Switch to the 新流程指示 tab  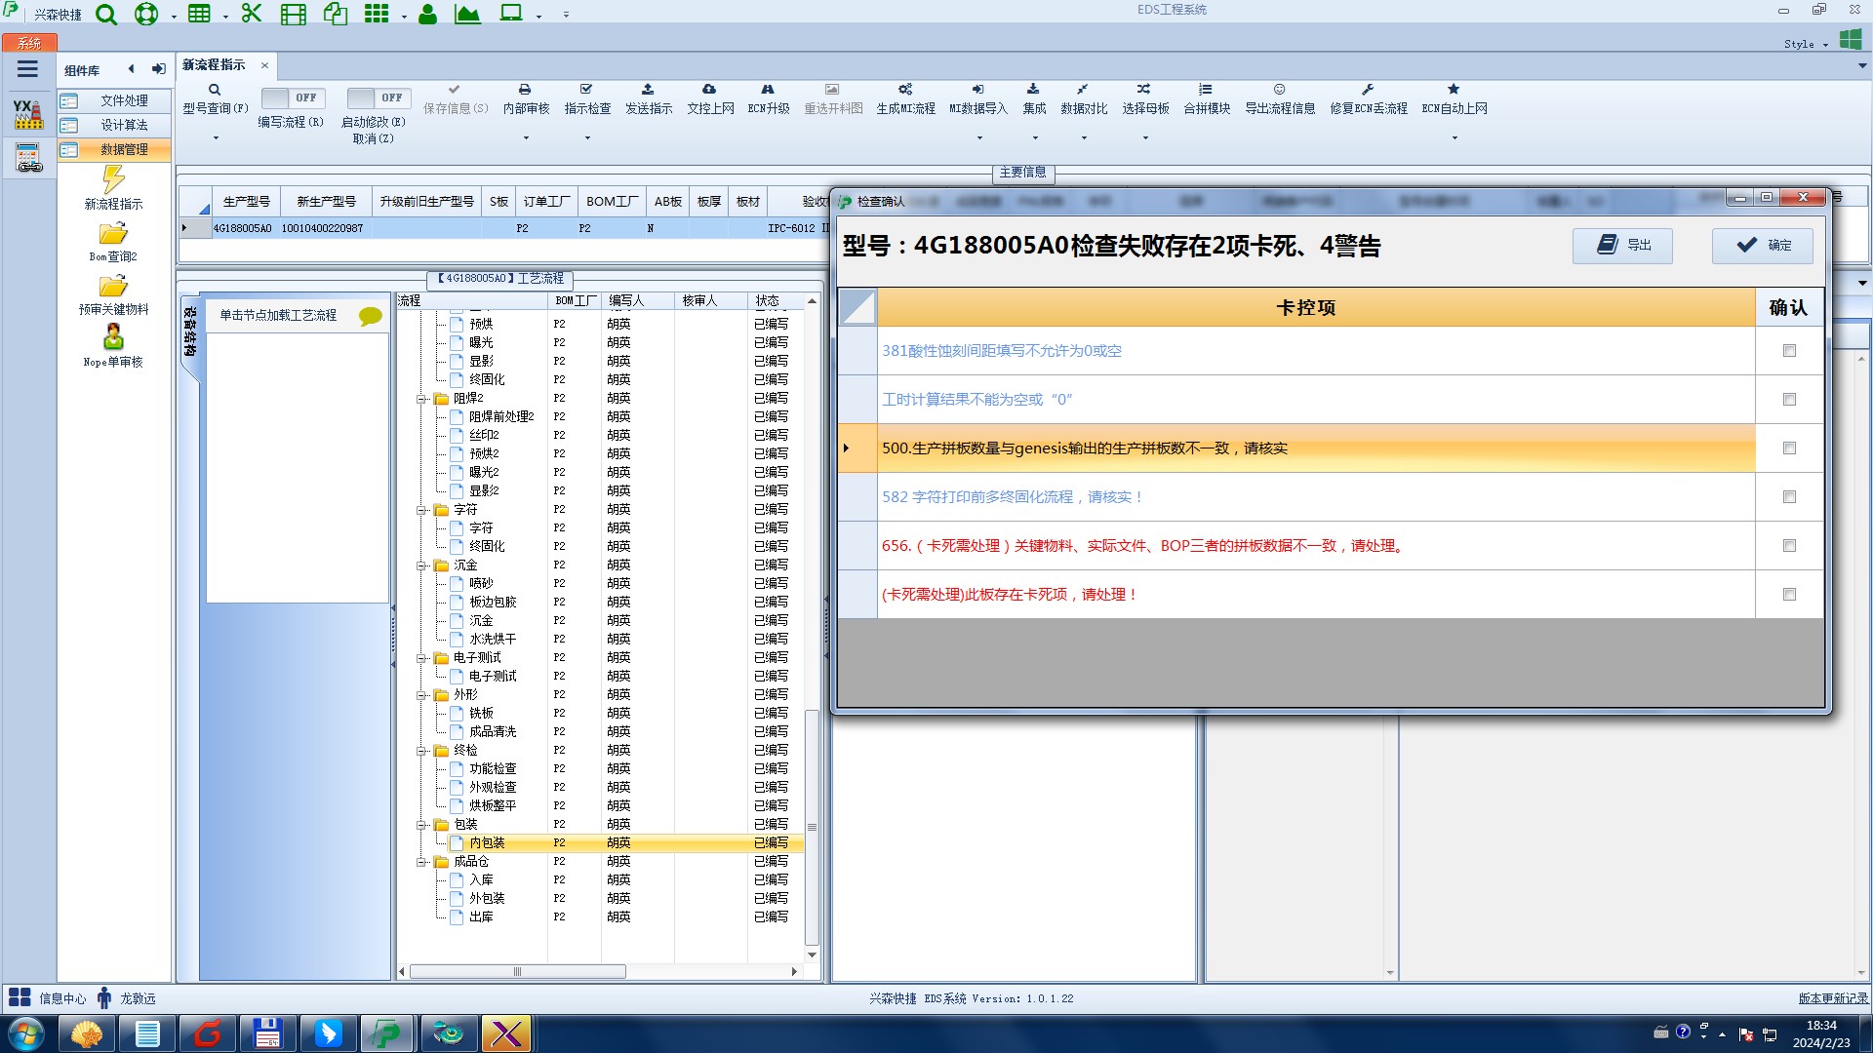[215, 65]
